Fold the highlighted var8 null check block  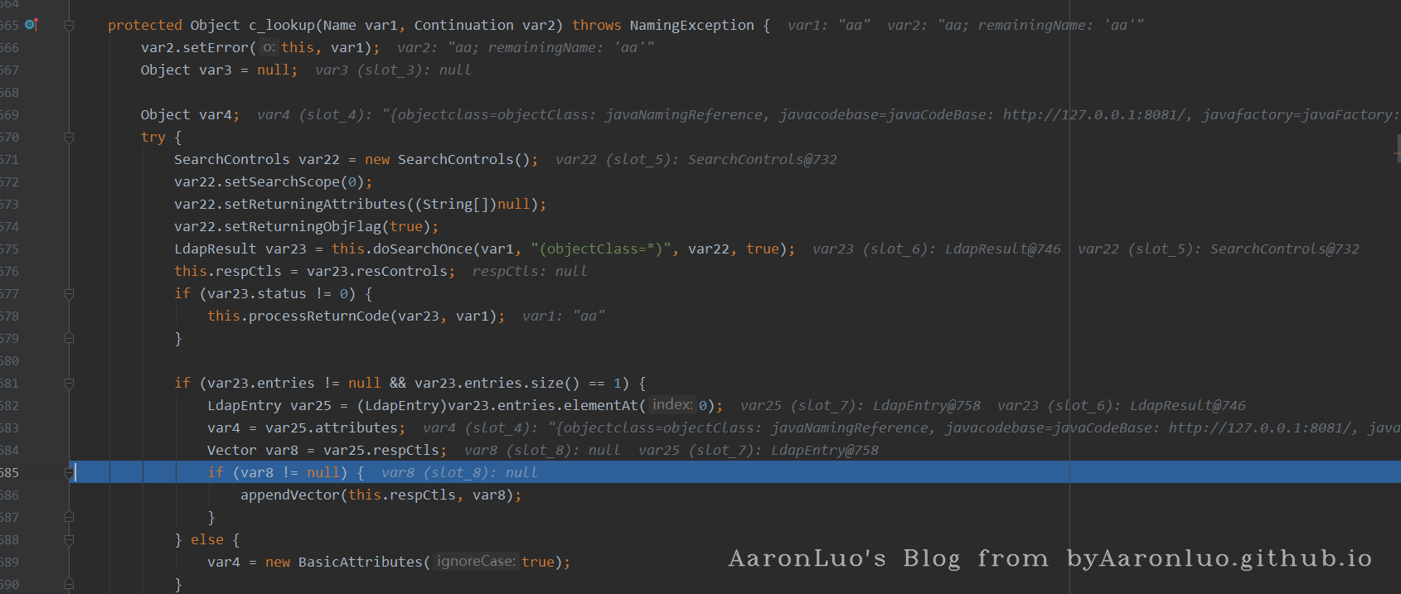[70, 473]
